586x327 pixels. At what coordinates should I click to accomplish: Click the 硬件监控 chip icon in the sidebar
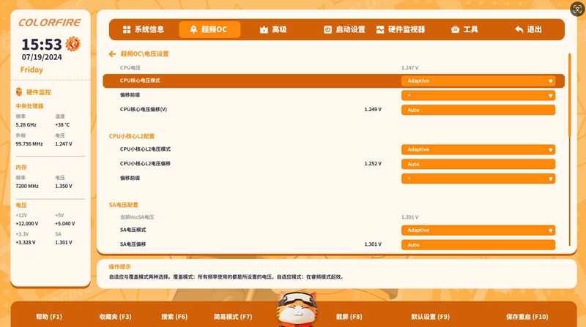click(x=19, y=92)
